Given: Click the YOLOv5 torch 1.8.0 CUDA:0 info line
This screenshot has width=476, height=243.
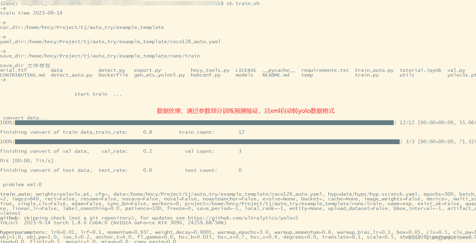Looking at the screenshot, I should 113,223.
